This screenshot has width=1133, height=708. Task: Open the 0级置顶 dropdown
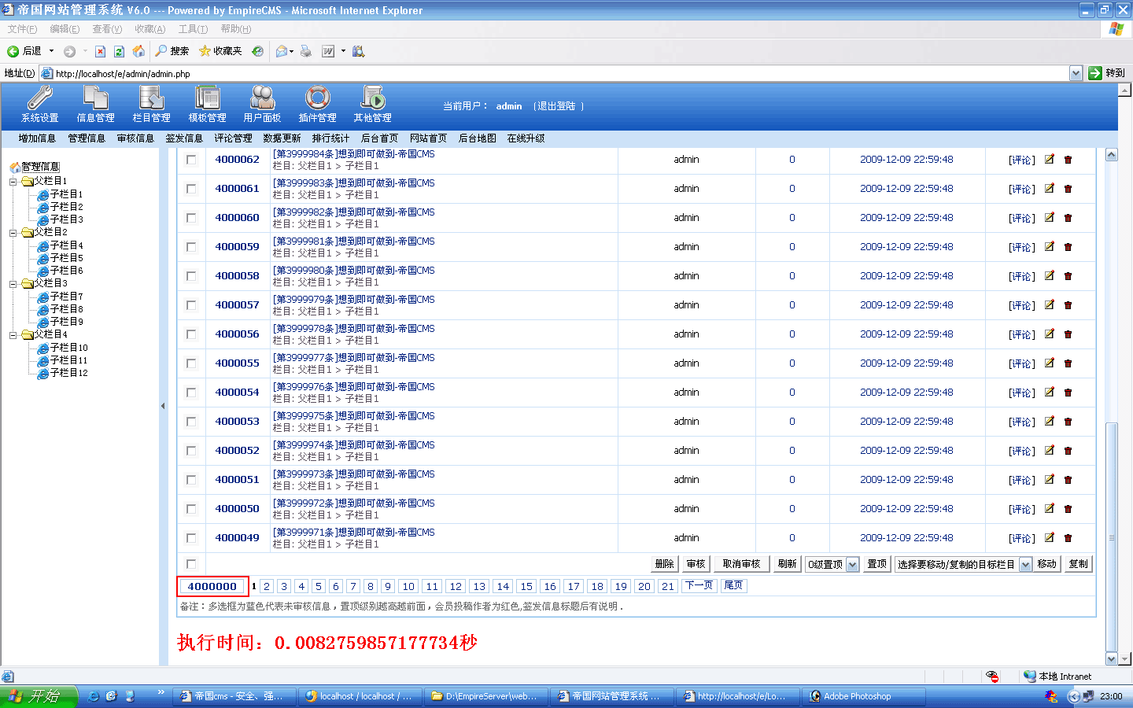coord(852,564)
